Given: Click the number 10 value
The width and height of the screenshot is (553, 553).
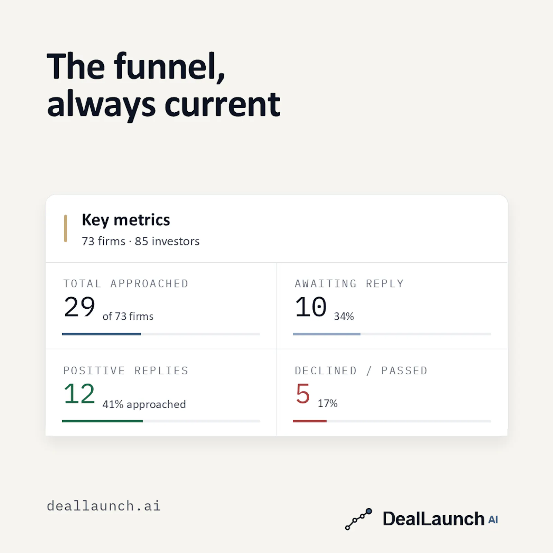Looking at the screenshot, I should click(311, 307).
